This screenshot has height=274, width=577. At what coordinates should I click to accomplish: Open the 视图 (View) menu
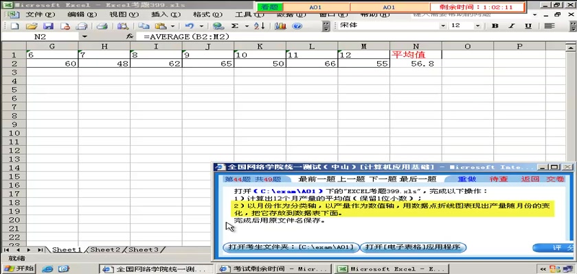(x=124, y=14)
